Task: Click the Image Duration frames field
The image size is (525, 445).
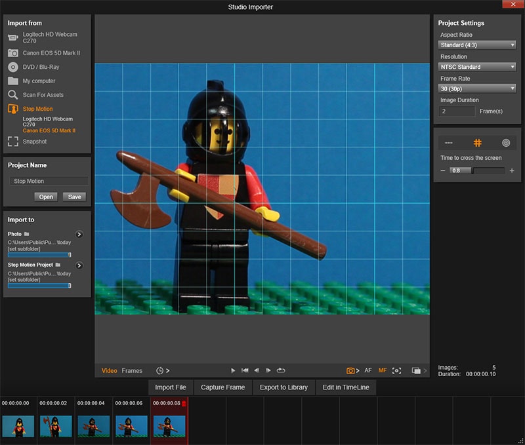Action: pyautogui.click(x=457, y=111)
